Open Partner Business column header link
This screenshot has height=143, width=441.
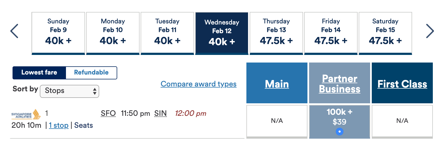tap(340, 84)
